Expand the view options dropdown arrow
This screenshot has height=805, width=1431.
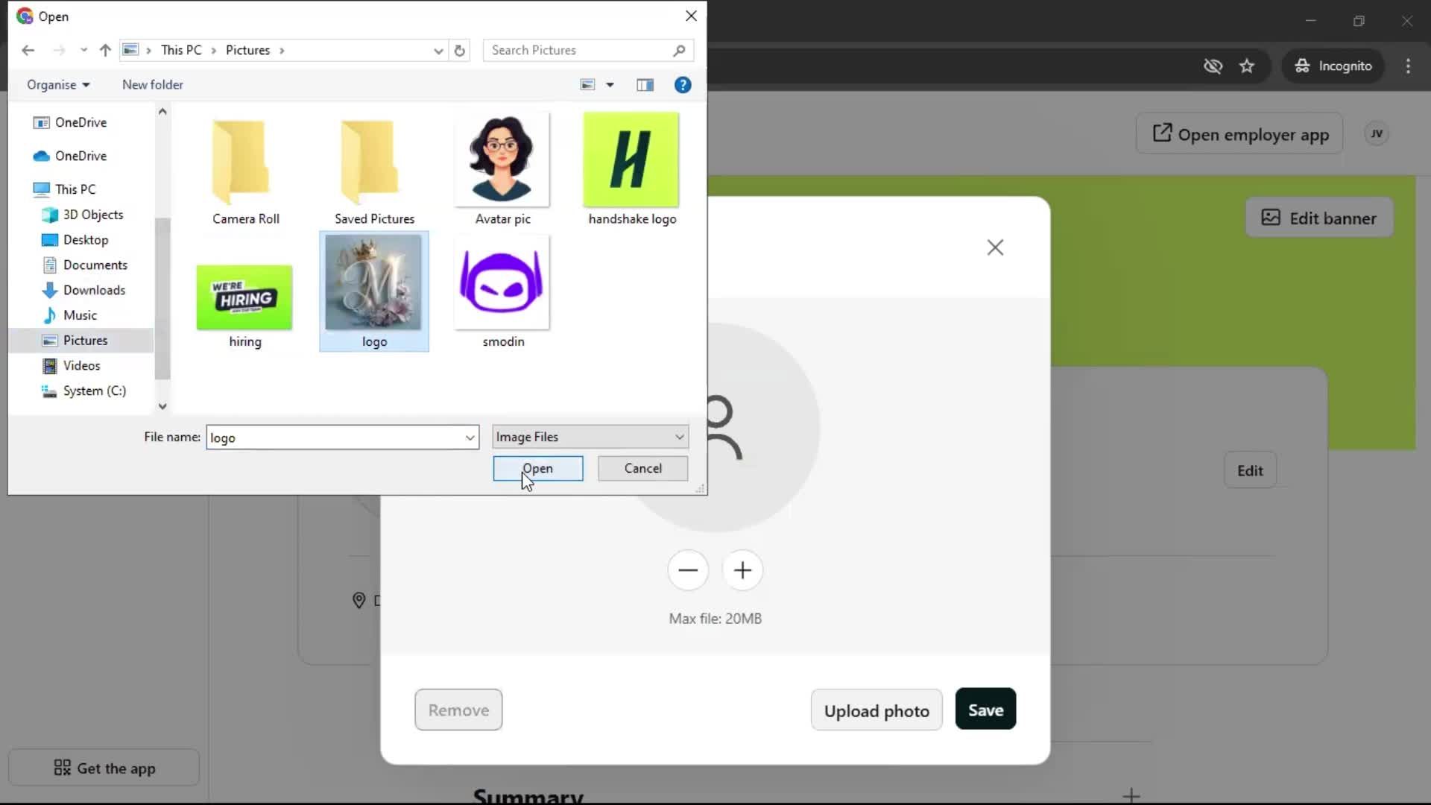(x=610, y=85)
